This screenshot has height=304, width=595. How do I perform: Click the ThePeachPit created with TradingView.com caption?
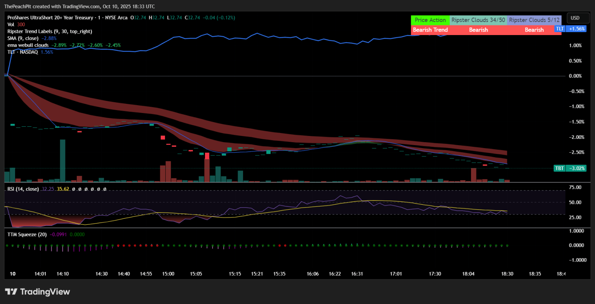click(x=79, y=7)
